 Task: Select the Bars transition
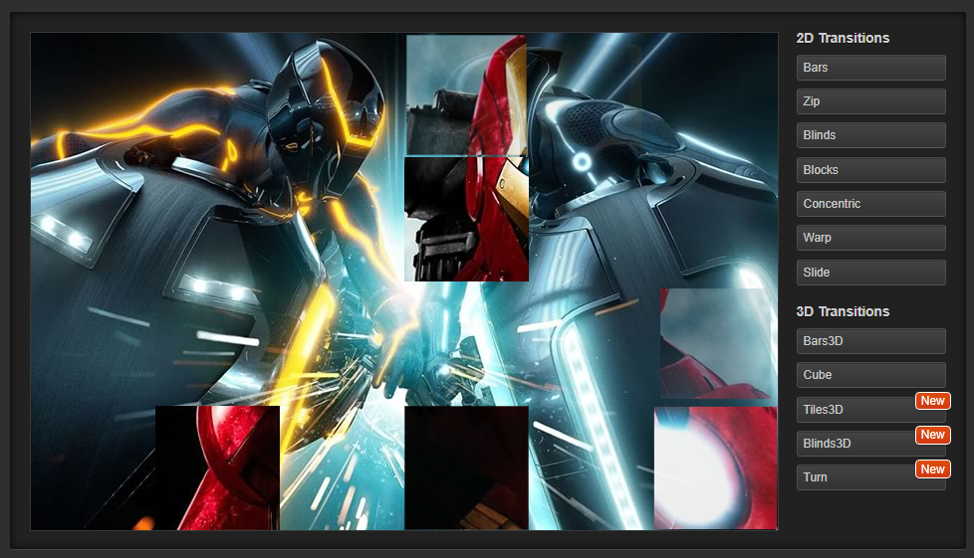point(870,68)
